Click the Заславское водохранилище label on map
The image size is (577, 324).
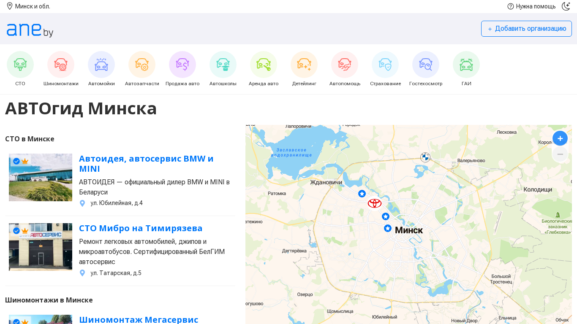click(x=291, y=152)
